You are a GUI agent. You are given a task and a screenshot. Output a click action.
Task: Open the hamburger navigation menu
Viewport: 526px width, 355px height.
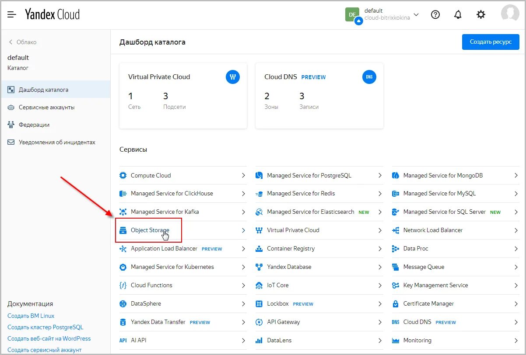[12, 14]
